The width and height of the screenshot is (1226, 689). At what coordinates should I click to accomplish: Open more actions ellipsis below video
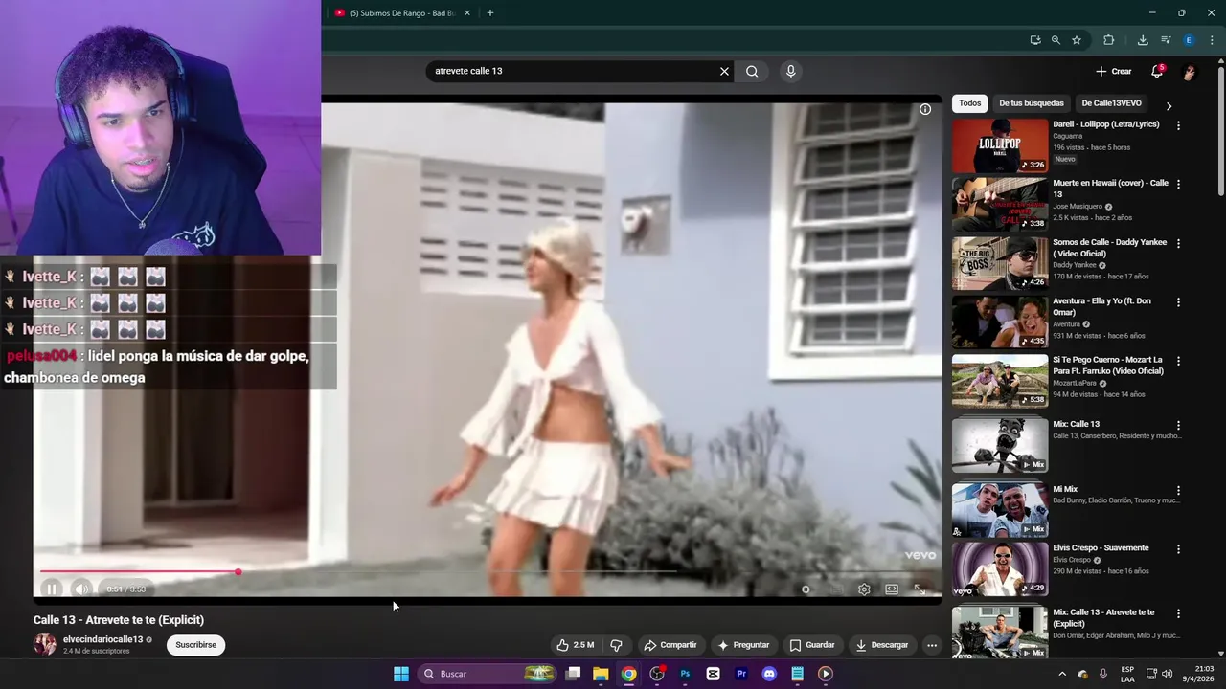[x=931, y=645]
